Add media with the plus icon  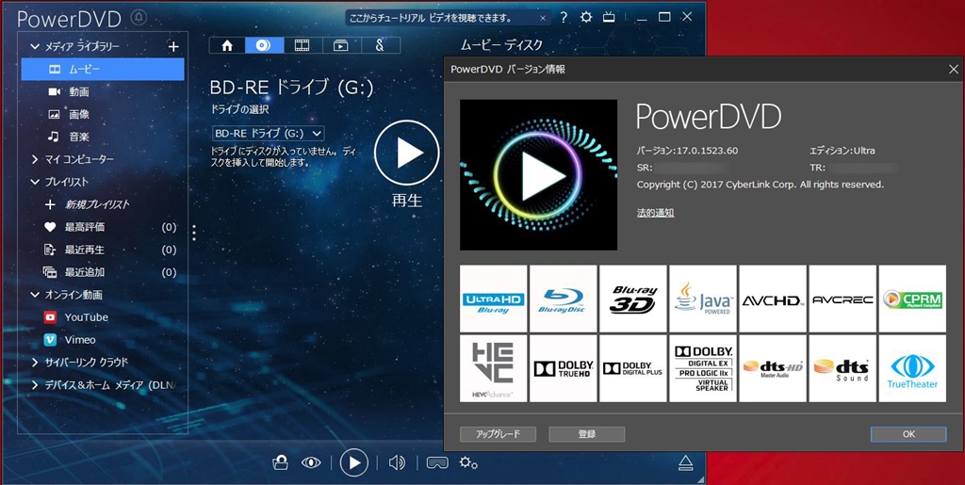[x=173, y=47]
